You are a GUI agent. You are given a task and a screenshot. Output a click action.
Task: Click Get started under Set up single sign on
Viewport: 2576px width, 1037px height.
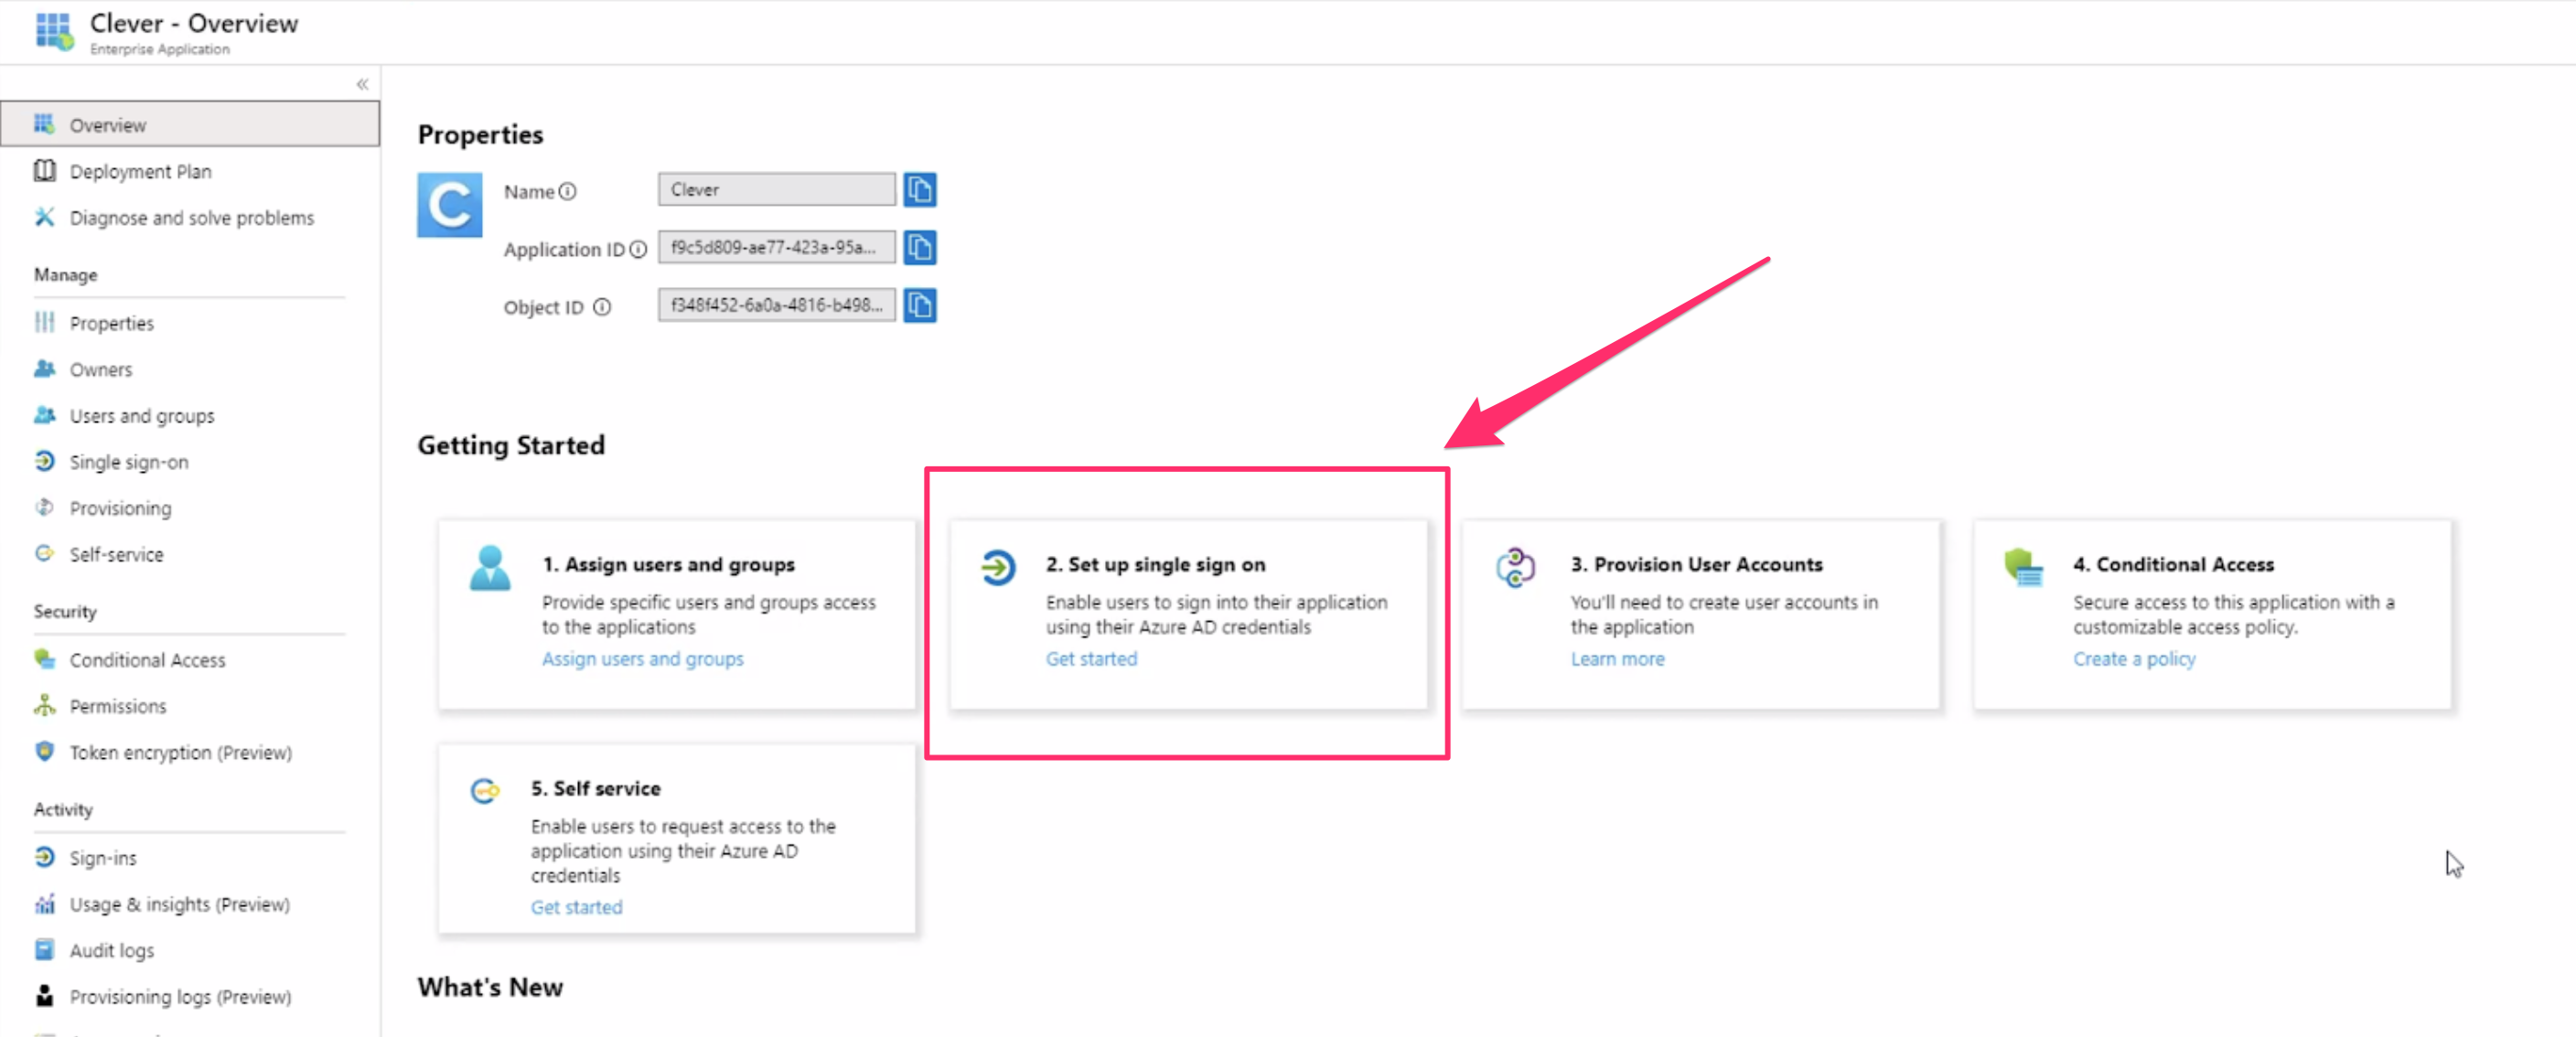[x=1090, y=658]
